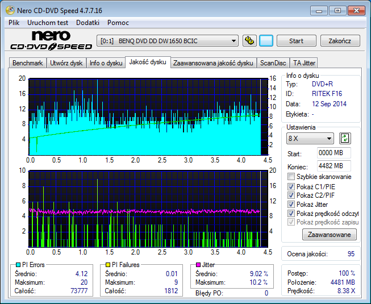Click the Zakończ button

(340, 41)
